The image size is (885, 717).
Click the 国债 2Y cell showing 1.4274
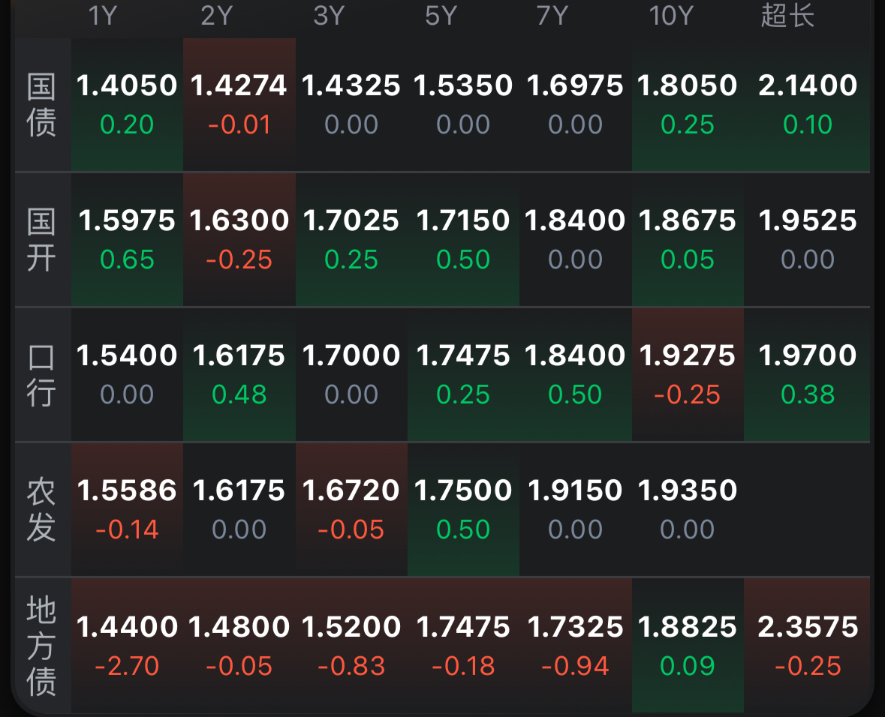point(239,104)
